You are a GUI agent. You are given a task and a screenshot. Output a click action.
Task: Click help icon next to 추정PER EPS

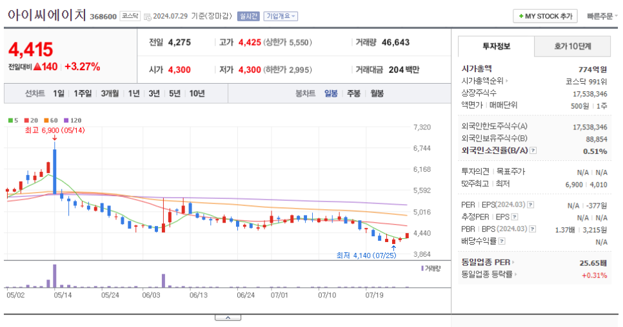click(515, 217)
